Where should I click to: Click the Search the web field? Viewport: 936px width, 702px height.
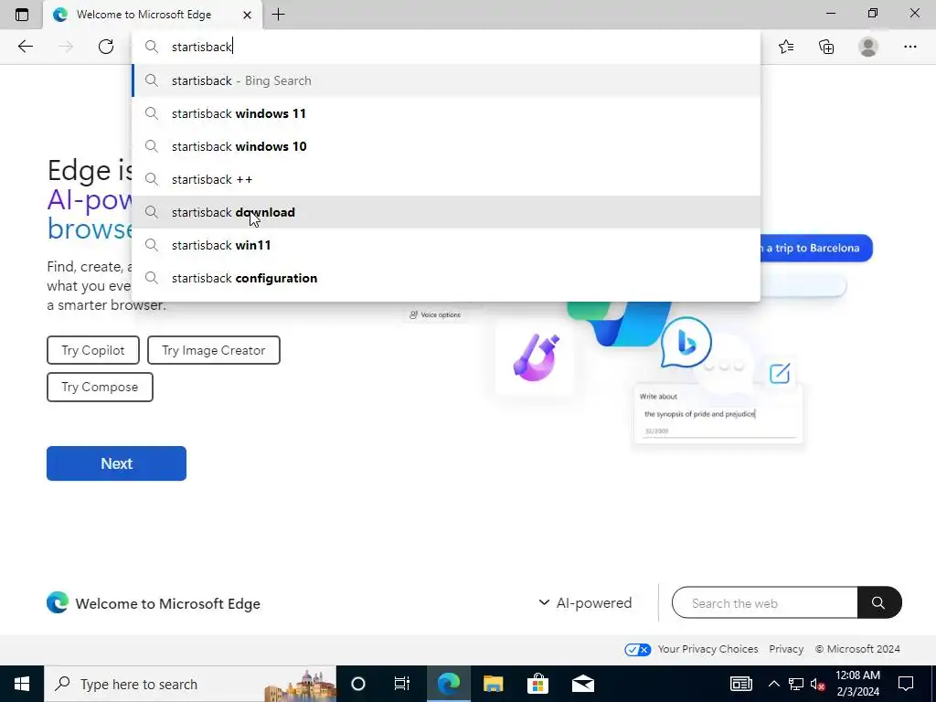765,603
